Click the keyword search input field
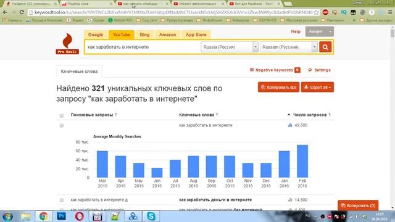 pos(143,47)
